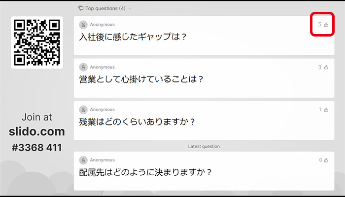Open the Top questions sort menu
345x197 pixels.
(105, 8)
